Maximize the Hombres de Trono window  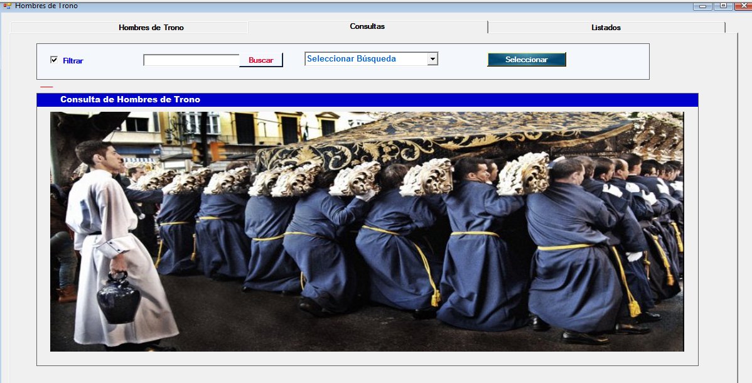(x=723, y=6)
